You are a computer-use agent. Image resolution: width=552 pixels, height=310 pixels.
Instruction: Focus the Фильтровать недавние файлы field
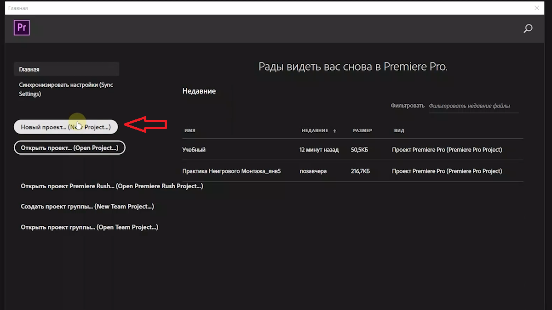click(473, 106)
